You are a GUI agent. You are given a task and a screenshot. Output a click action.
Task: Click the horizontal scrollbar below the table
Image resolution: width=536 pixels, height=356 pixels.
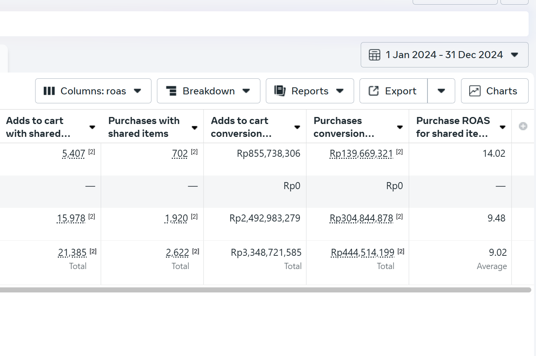click(x=265, y=290)
